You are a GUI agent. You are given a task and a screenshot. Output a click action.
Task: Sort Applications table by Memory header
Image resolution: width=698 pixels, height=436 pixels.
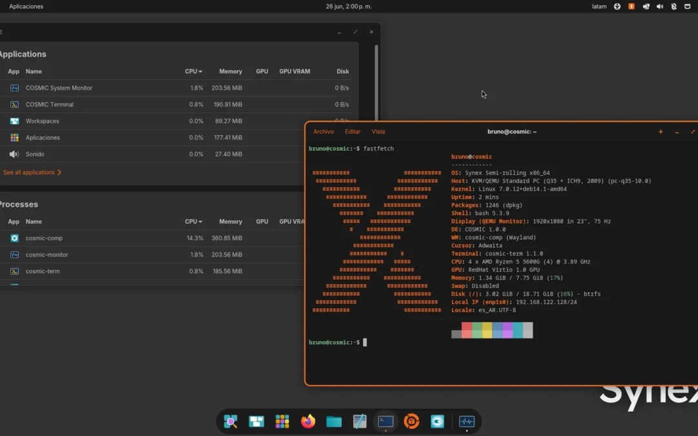click(231, 71)
